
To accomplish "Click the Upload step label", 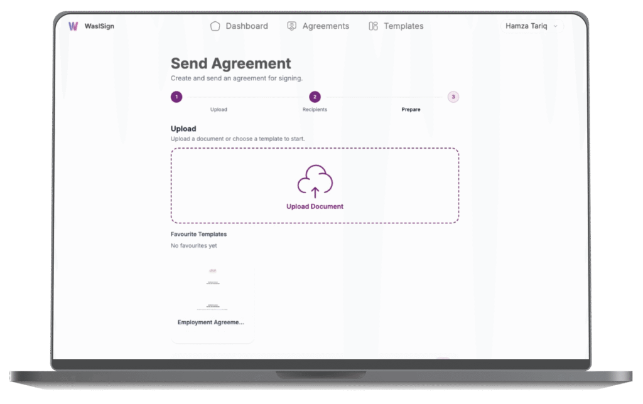I will [219, 109].
